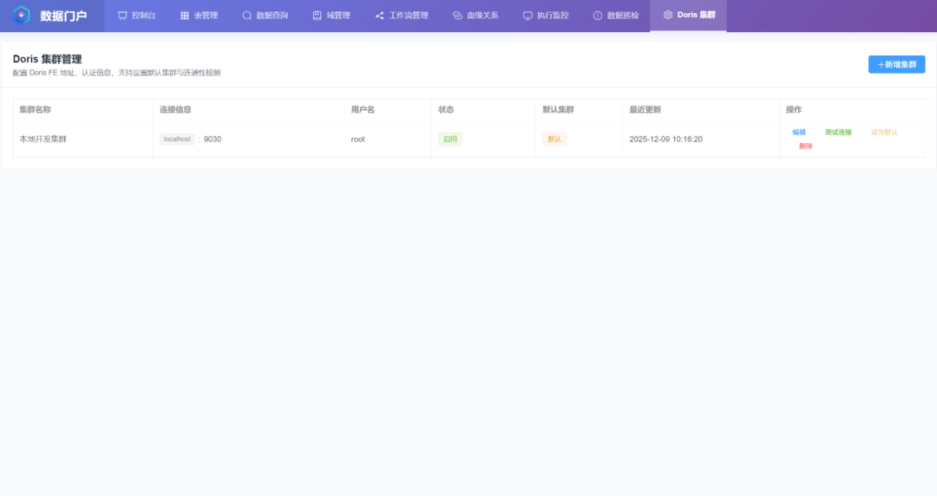
Task: Open the 血缘关系 menu item
Action: 475,16
